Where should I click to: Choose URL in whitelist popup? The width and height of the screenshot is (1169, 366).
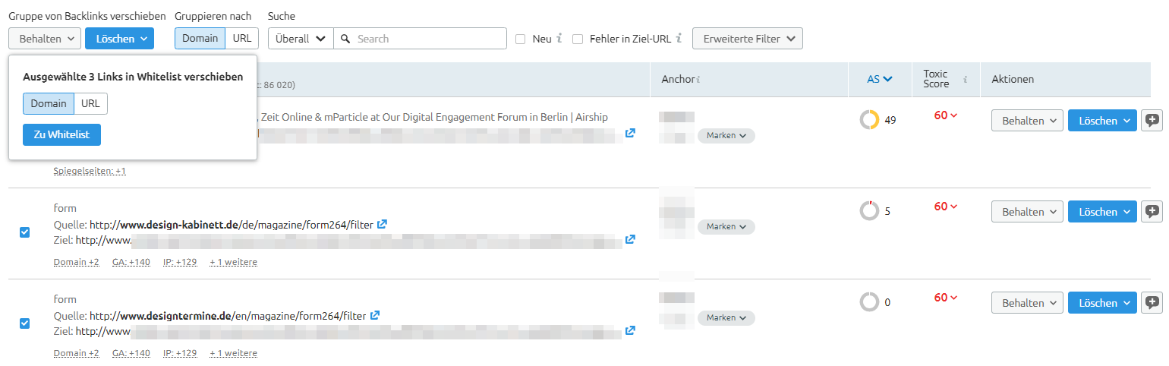[90, 103]
